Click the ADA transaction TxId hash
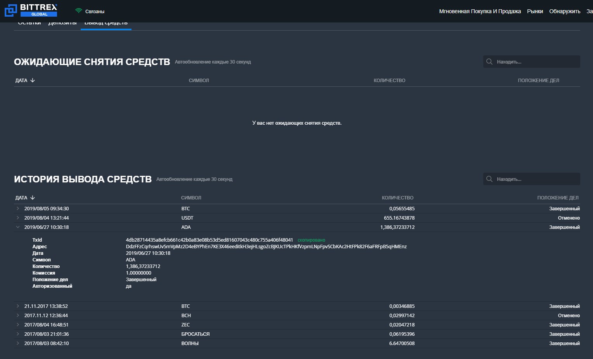Image resolution: width=593 pixels, height=359 pixels. pyautogui.click(x=209, y=240)
